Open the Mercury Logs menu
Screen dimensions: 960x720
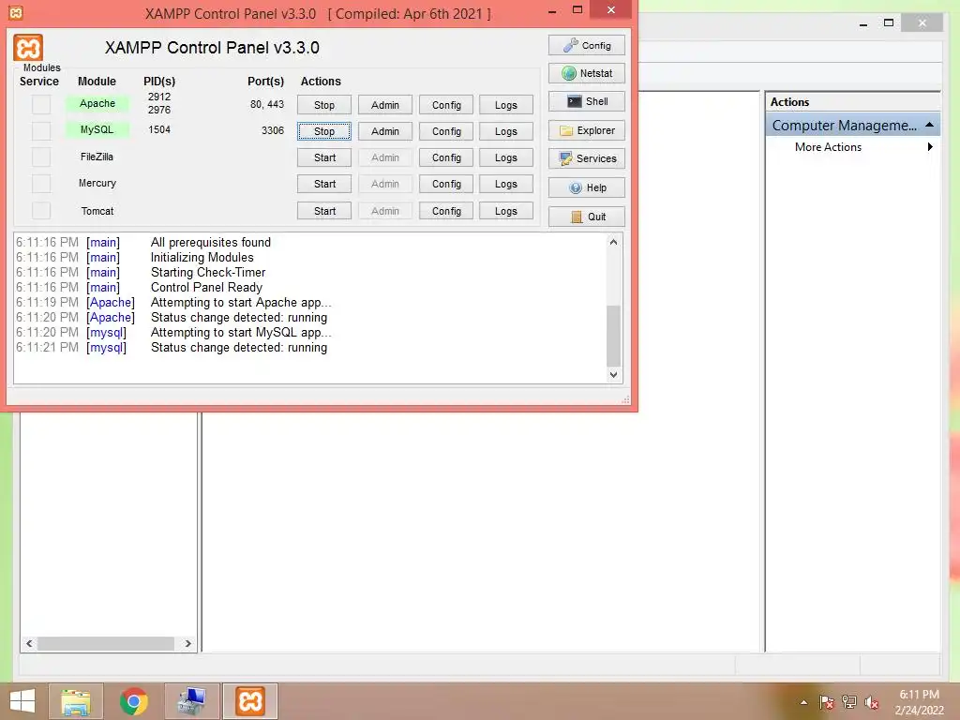click(x=506, y=184)
